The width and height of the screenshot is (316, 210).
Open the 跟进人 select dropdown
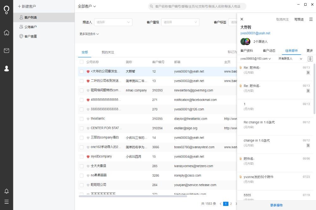tap(113, 22)
